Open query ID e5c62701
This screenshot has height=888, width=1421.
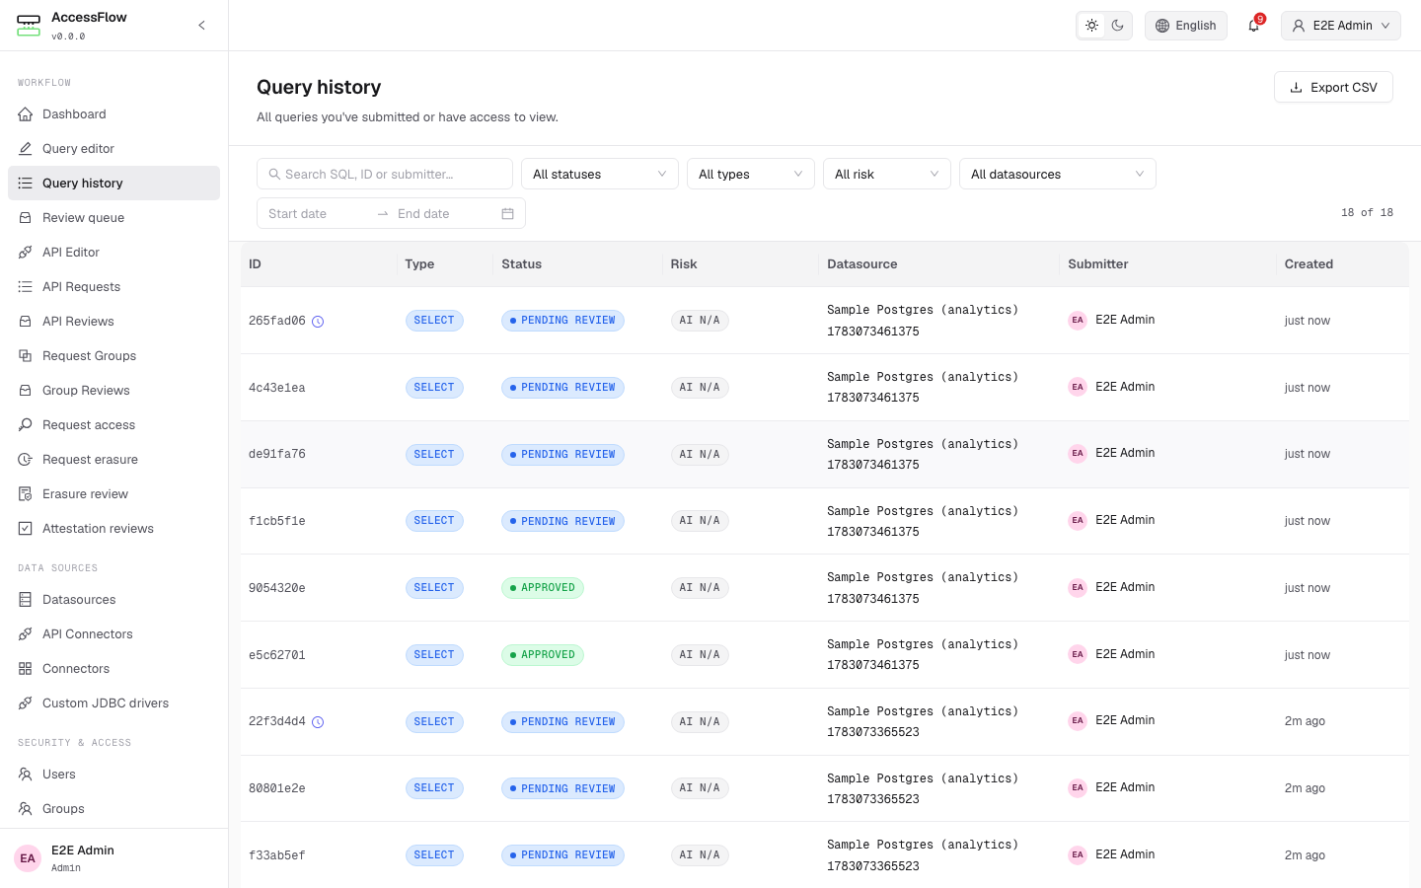tap(277, 655)
